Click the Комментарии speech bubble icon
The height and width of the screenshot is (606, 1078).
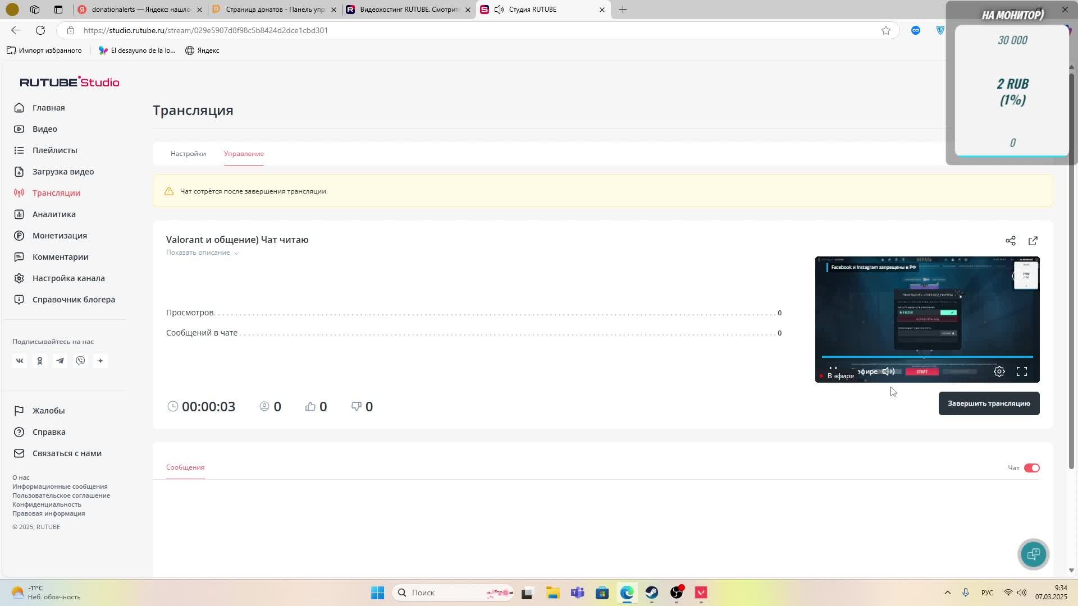[x=19, y=257]
